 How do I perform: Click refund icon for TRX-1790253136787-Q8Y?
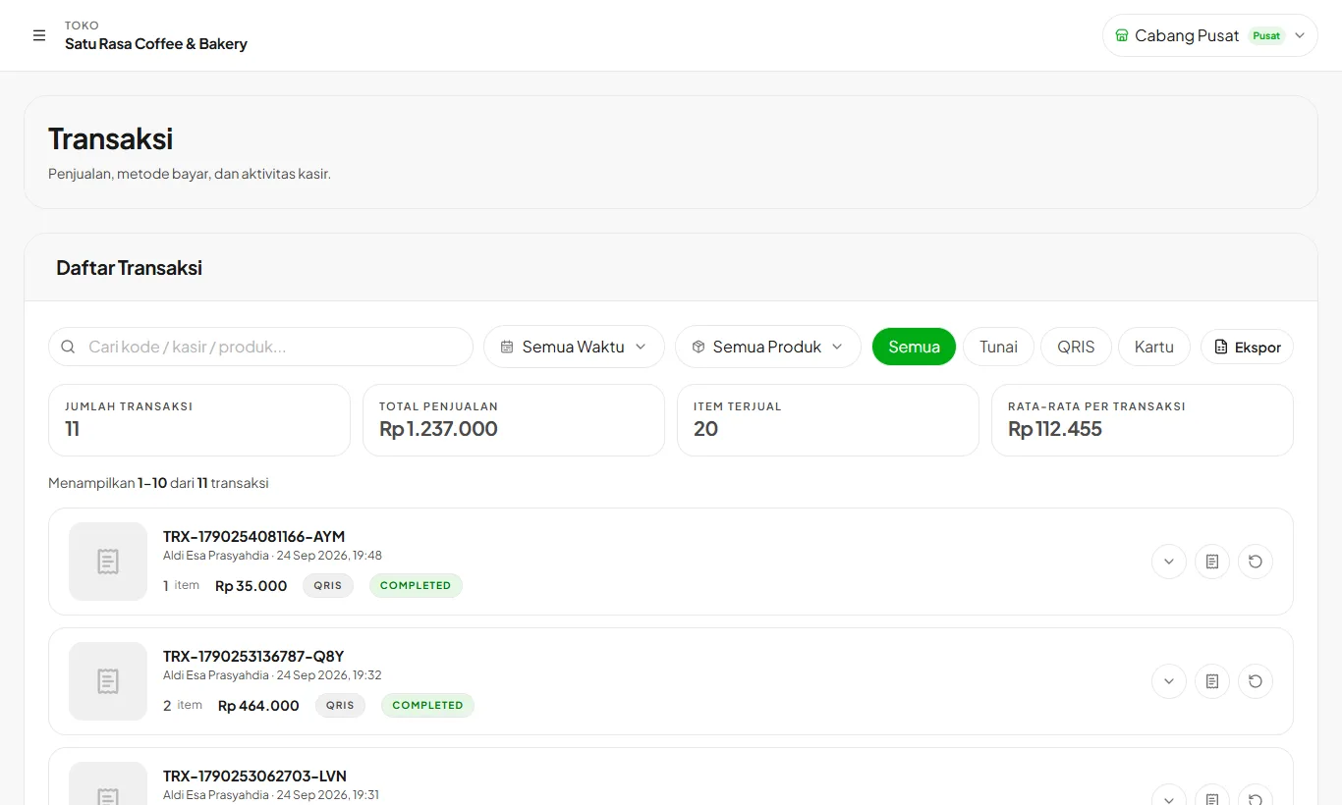[x=1256, y=681]
